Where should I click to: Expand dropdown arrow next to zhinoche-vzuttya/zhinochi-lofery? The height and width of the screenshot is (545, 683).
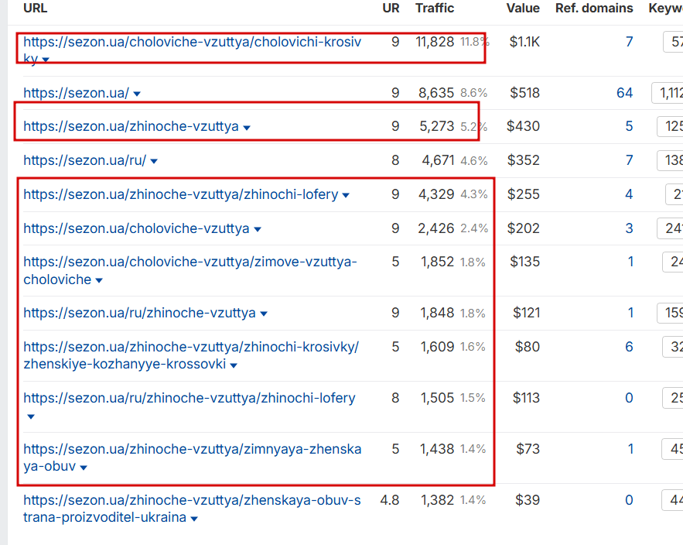pyautogui.click(x=346, y=195)
